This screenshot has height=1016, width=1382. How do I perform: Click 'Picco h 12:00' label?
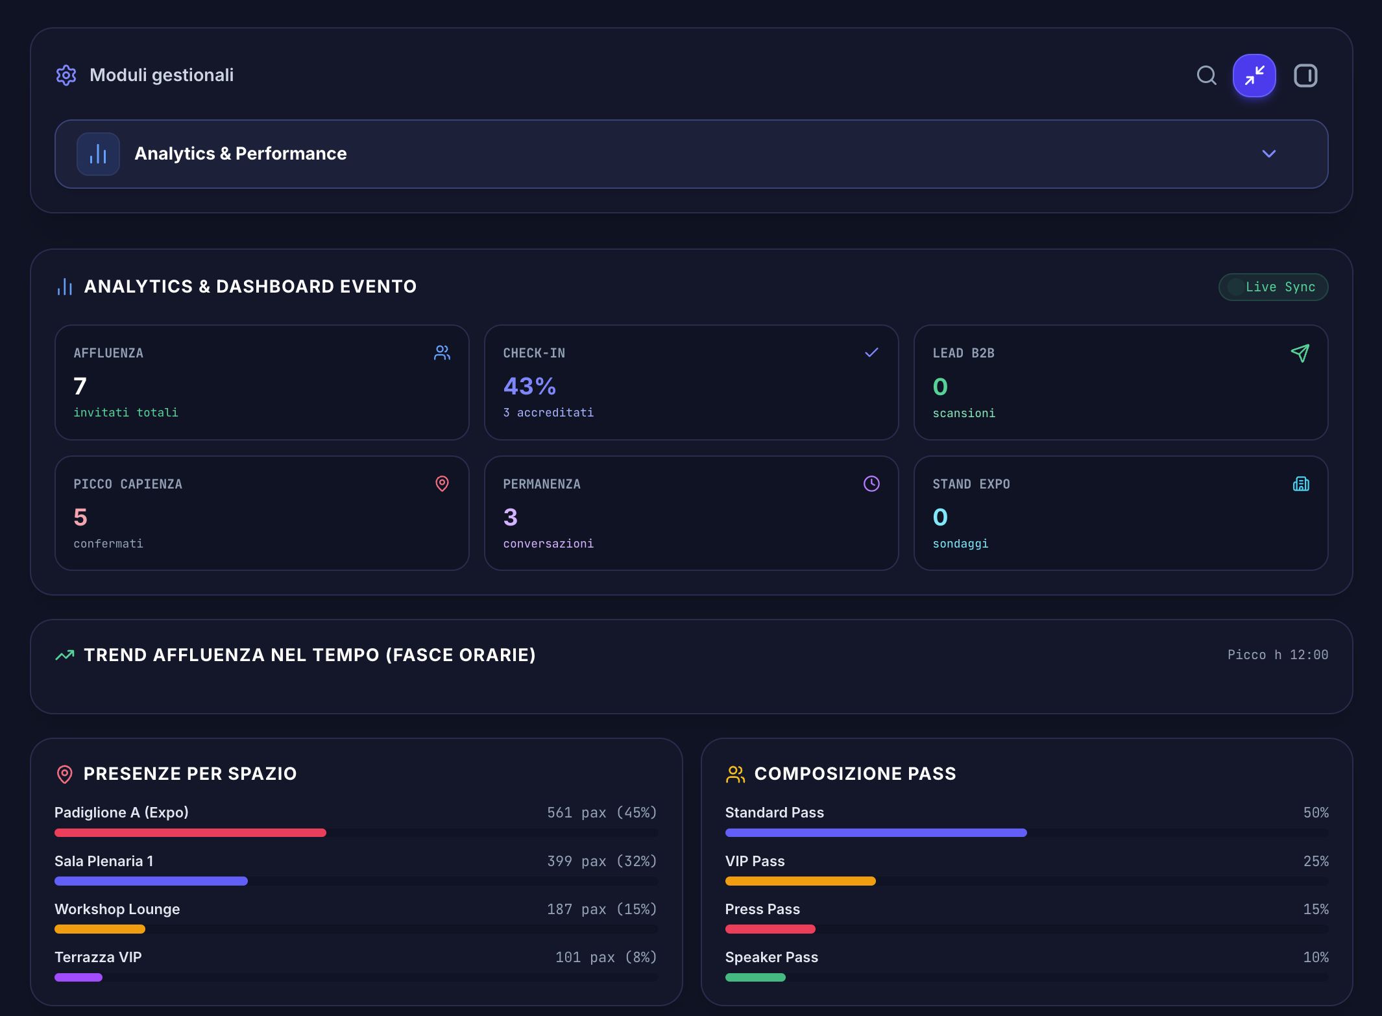tap(1278, 655)
